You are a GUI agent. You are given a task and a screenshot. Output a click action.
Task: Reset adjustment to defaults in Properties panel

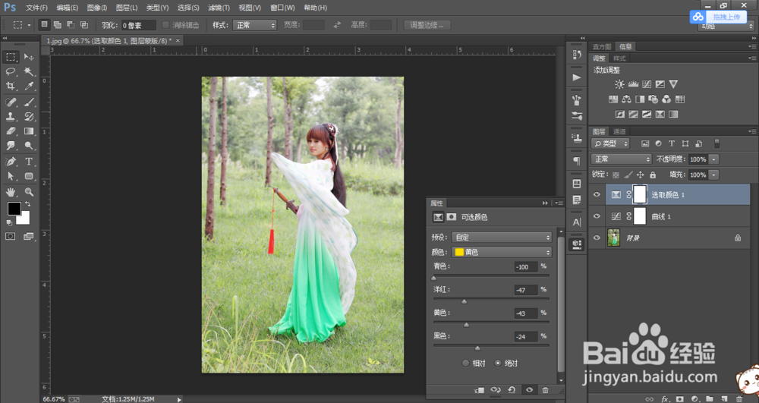click(x=511, y=390)
